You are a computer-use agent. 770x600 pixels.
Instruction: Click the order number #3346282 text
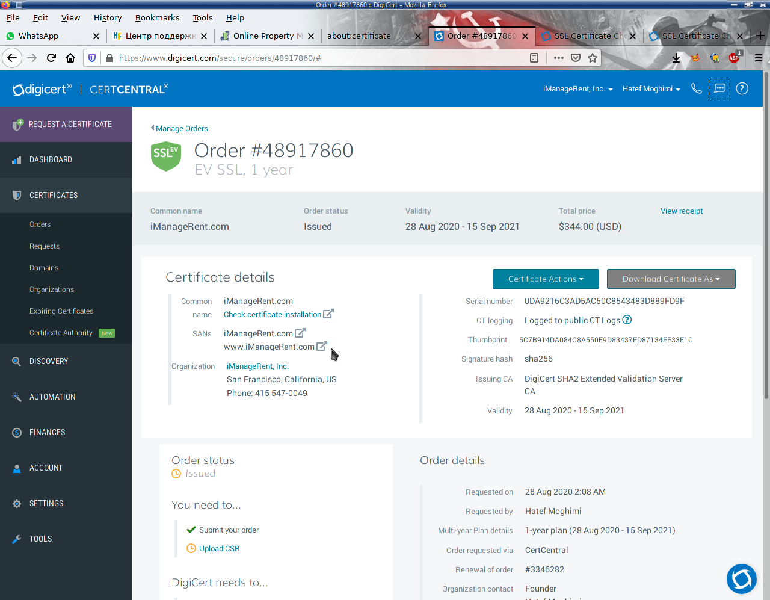coord(544,569)
